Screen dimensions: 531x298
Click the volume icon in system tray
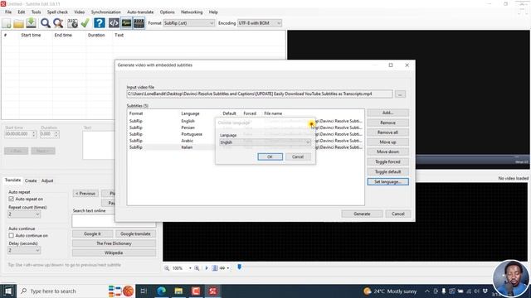(x=476, y=291)
